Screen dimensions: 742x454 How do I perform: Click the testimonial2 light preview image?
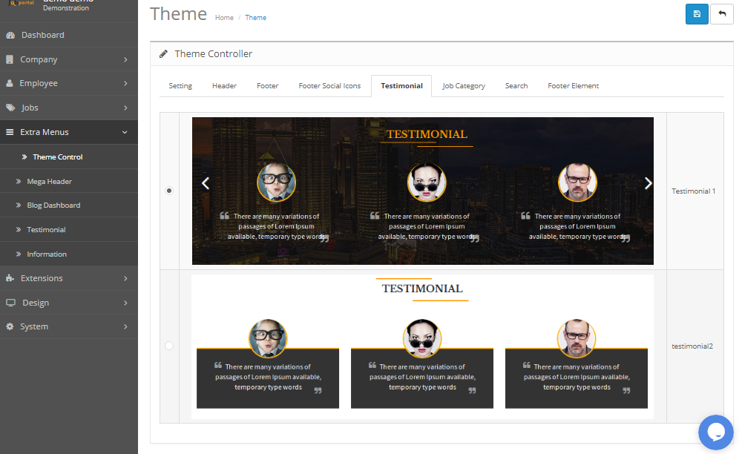tap(422, 346)
